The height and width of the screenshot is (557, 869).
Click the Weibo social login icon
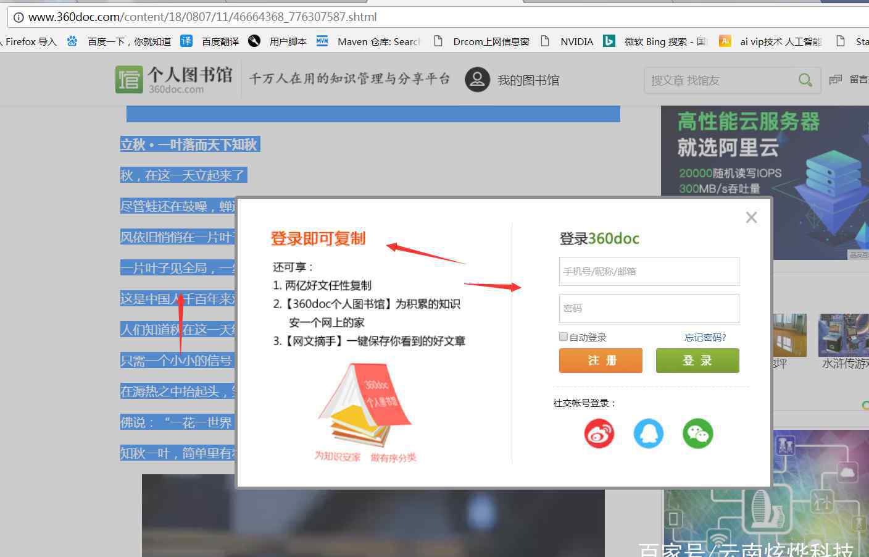coord(599,433)
